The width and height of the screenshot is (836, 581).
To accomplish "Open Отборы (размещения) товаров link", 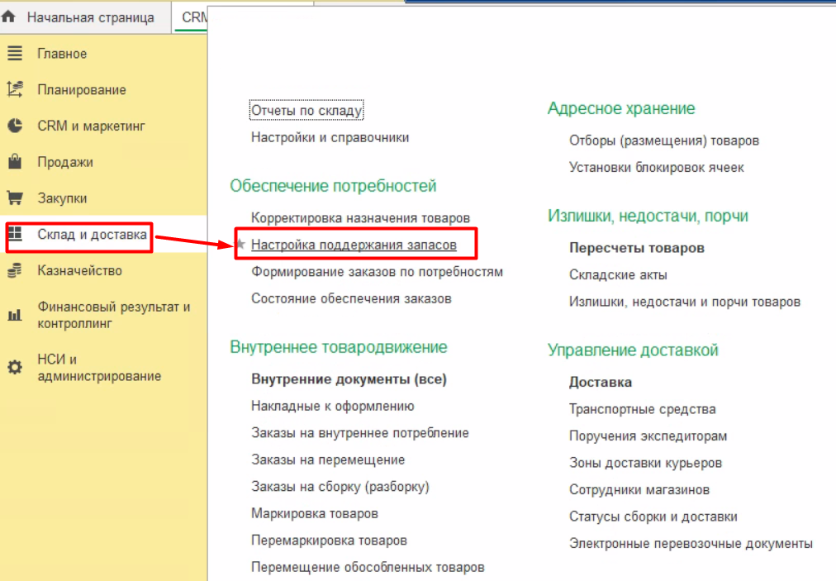I will pos(663,140).
